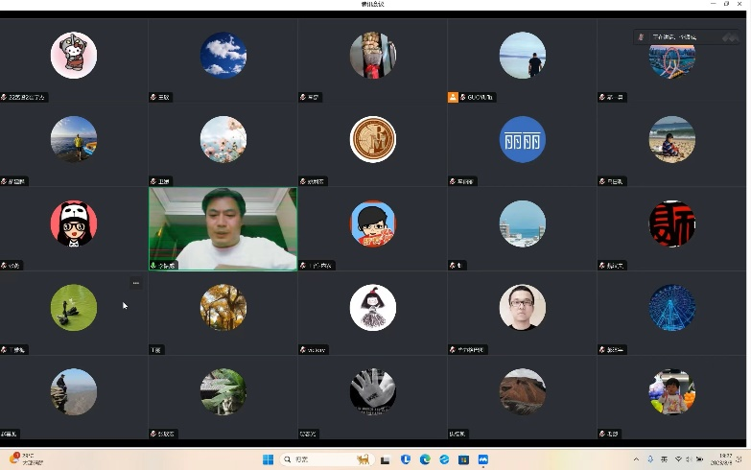
Task: Click the blue Ferris wheel avatar
Action: tap(672, 308)
